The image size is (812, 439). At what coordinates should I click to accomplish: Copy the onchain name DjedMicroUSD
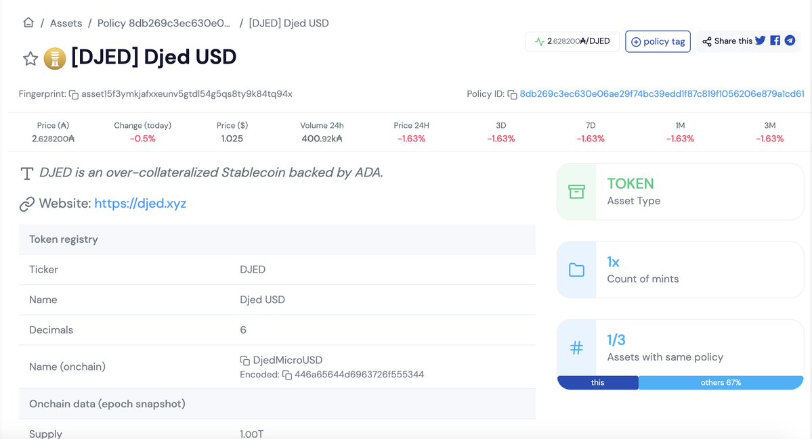click(x=245, y=361)
